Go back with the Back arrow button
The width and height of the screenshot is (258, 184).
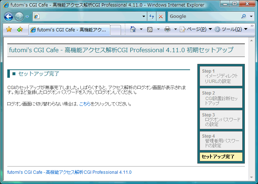[x=8, y=16]
